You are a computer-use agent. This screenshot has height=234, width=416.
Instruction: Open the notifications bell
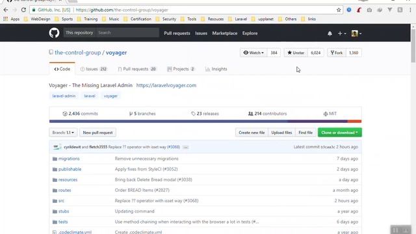(x=330, y=33)
